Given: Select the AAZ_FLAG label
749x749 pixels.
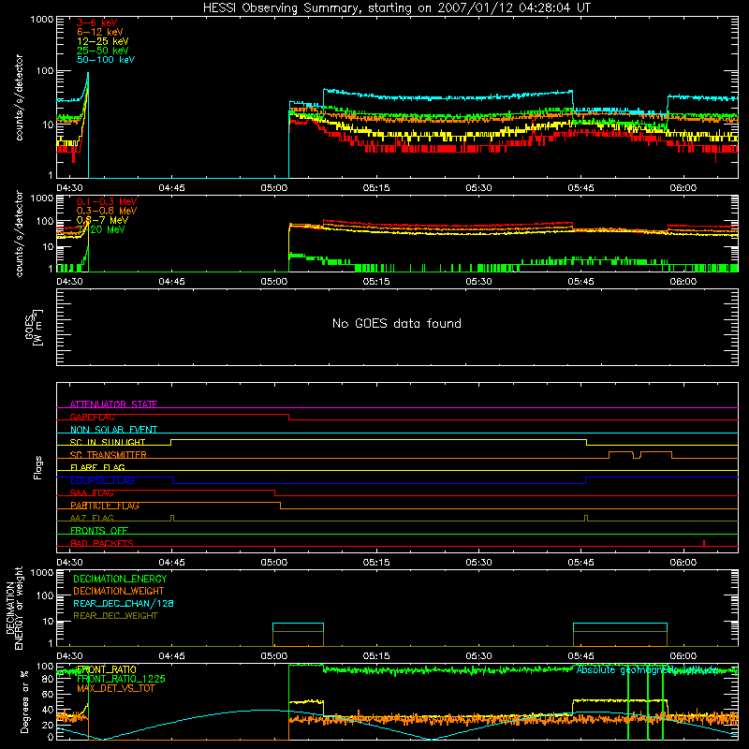Looking at the screenshot, I should [x=92, y=518].
